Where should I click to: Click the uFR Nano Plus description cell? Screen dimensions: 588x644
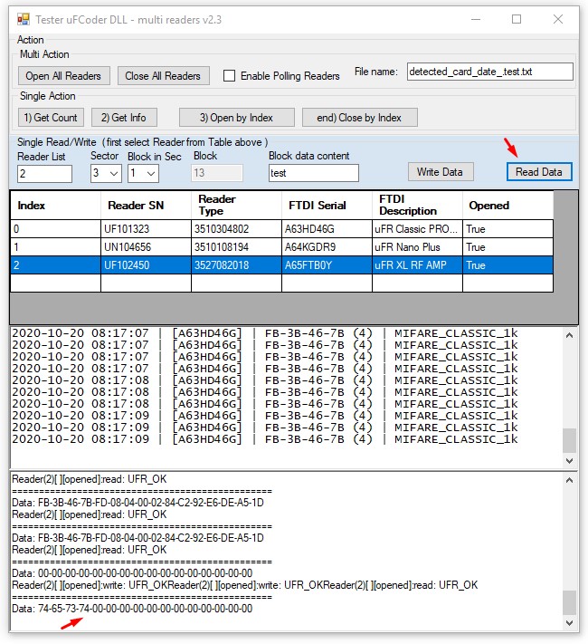coord(417,247)
